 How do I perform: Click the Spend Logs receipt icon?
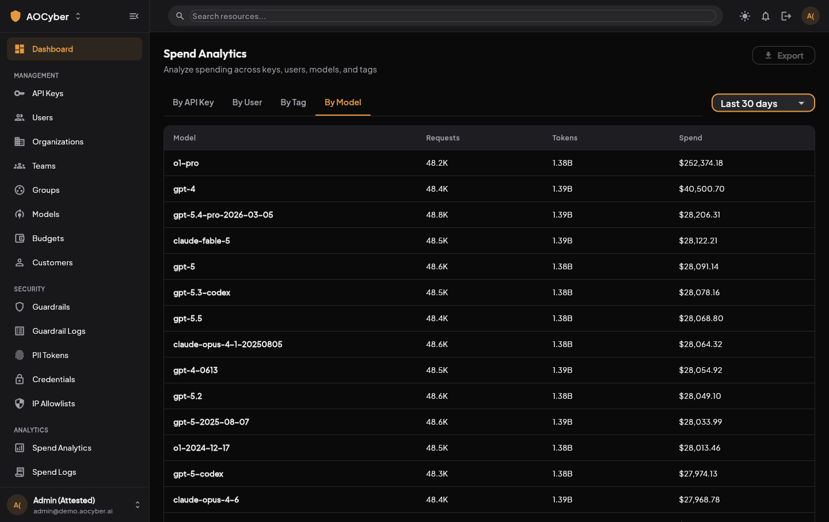(x=20, y=472)
